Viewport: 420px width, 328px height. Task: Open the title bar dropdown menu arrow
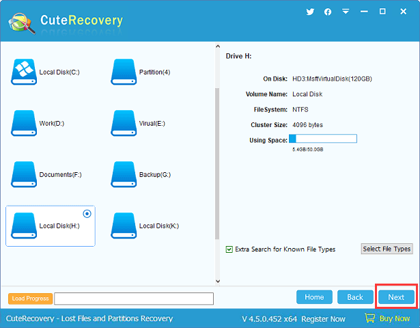(346, 11)
